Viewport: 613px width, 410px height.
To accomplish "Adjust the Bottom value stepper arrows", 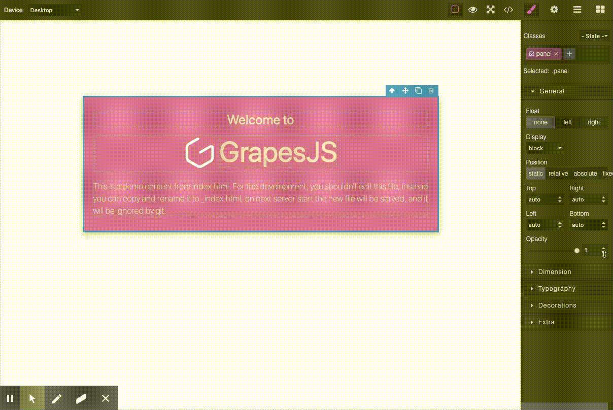I will click(x=604, y=225).
